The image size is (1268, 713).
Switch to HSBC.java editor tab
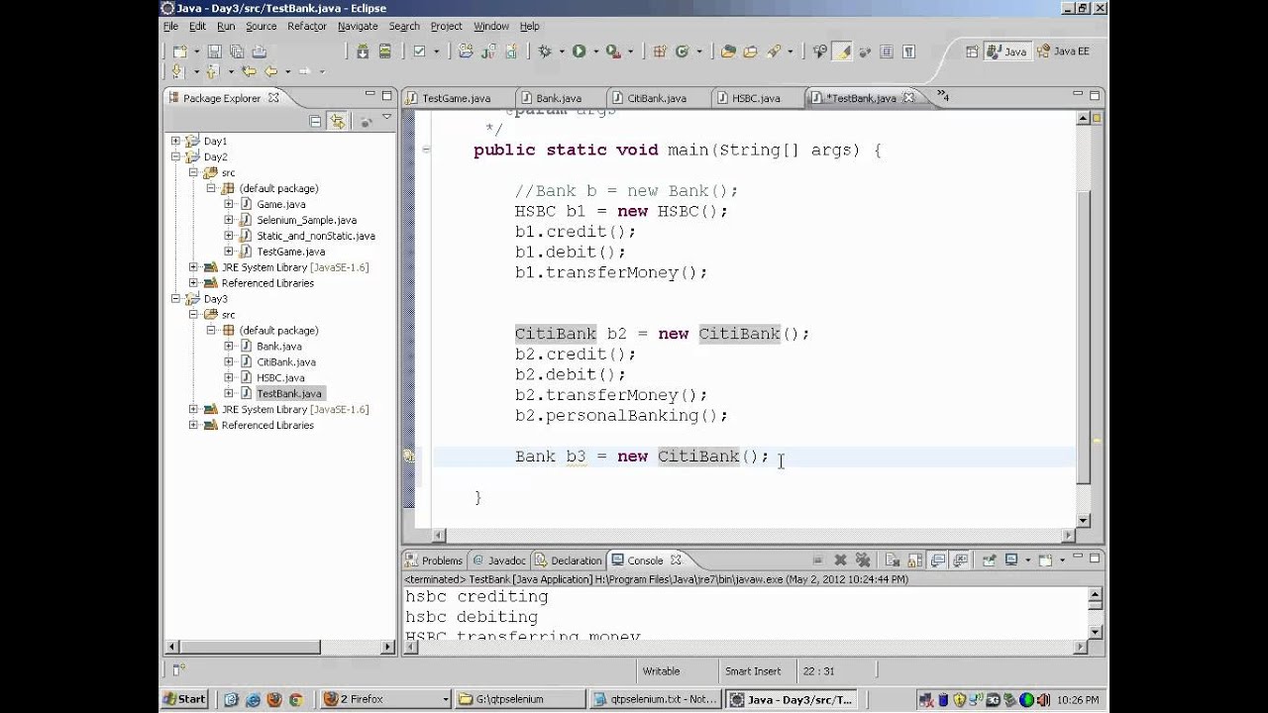pyautogui.click(x=756, y=98)
